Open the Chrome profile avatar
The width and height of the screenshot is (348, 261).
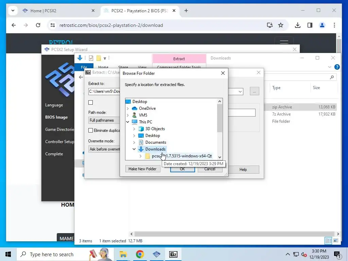322,25
